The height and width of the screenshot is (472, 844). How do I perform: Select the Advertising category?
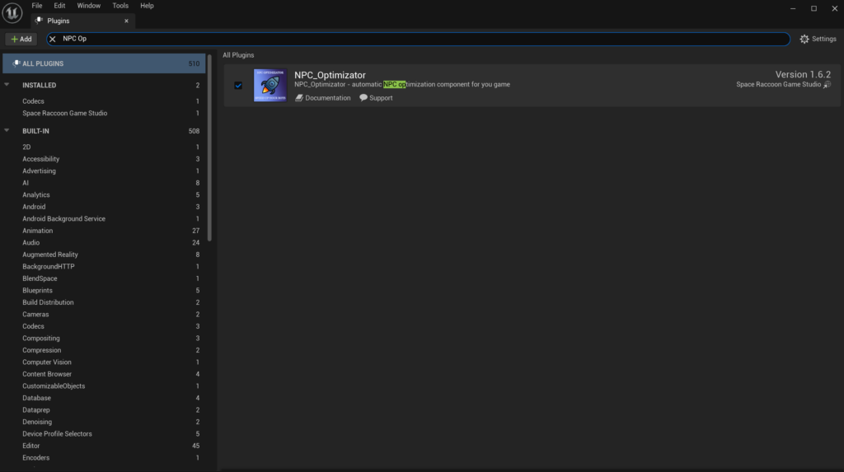[104, 171]
